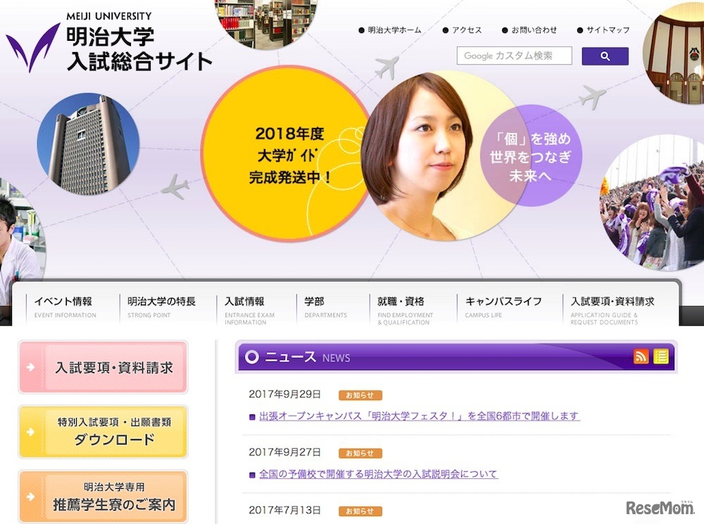Select the 明治大学の特長 menu item

(161, 306)
